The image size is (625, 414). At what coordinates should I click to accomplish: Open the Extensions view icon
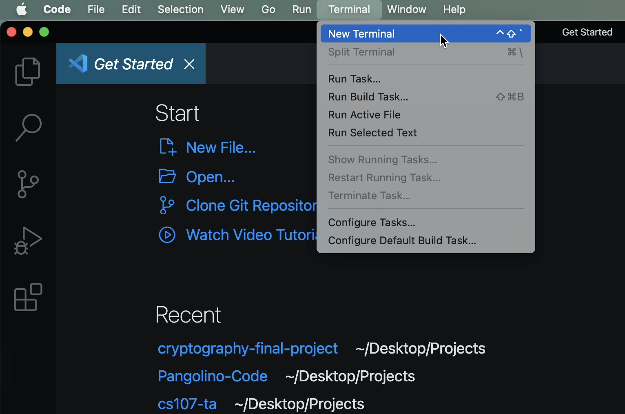point(28,297)
